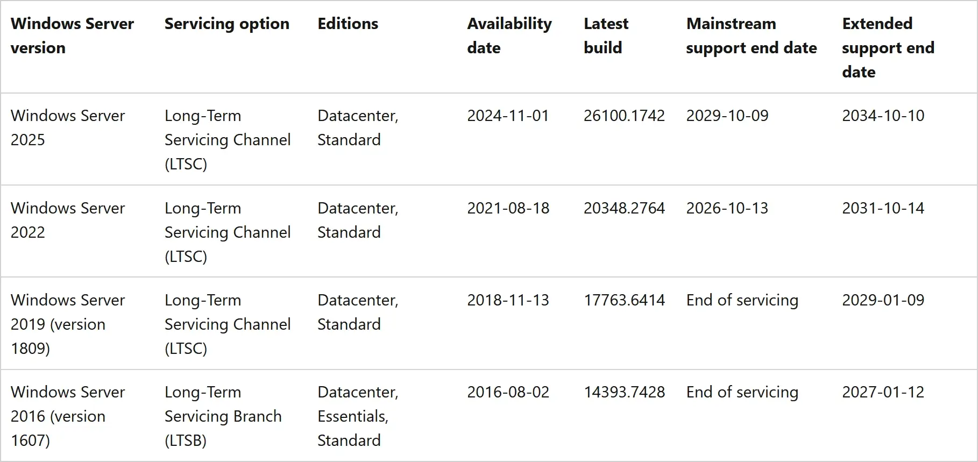Click build number 14393.7428
This screenshot has height=462, width=978.
tap(624, 392)
